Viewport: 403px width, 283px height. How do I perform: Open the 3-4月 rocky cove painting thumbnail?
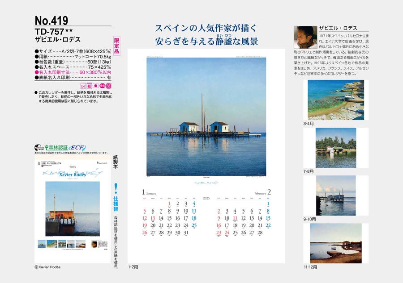[x=336, y=100]
